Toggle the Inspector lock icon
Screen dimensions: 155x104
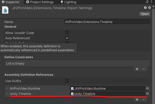coord(147,2)
